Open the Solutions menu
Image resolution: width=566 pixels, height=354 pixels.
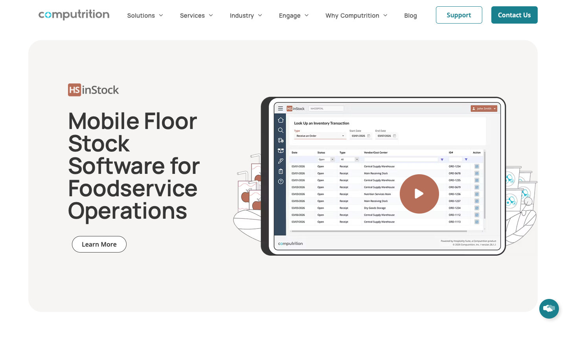(145, 15)
